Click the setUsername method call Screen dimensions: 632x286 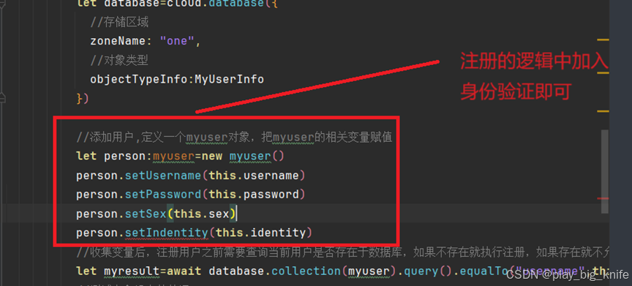[x=163, y=176]
